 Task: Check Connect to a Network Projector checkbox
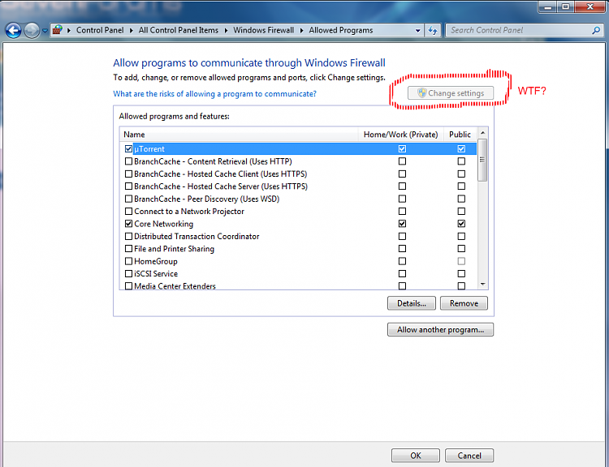[x=128, y=212]
